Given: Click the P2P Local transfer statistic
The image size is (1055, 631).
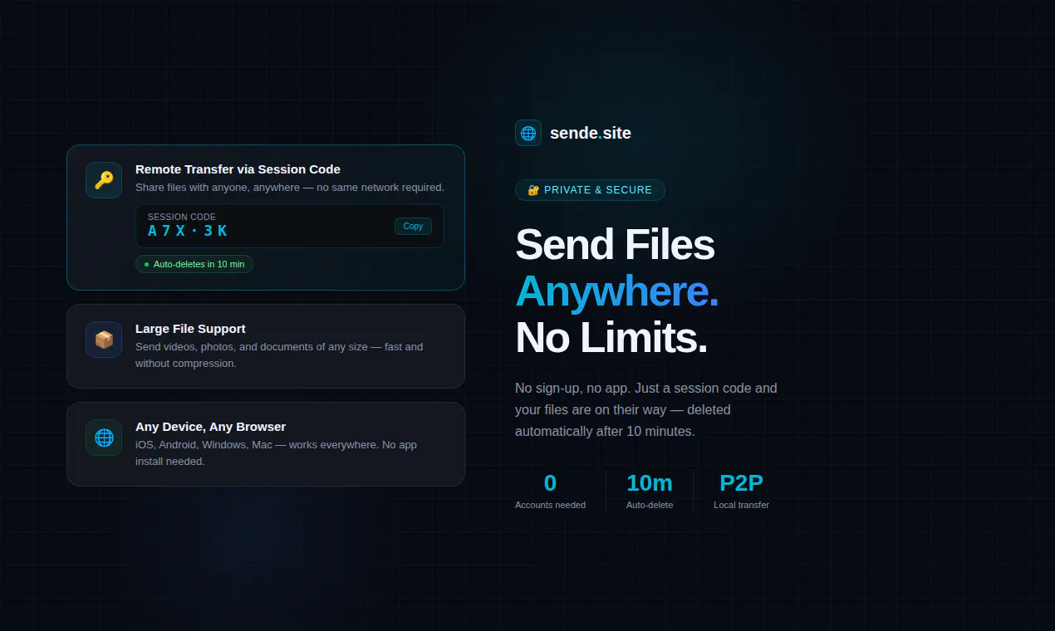Looking at the screenshot, I should (741, 491).
